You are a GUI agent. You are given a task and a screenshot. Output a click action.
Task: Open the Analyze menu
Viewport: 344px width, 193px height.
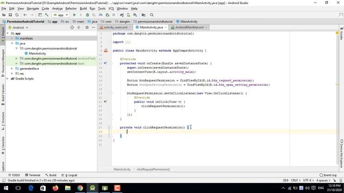[58, 9]
